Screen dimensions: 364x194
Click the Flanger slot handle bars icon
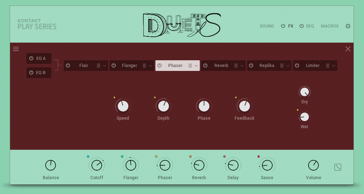pyautogui.click(x=144, y=66)
